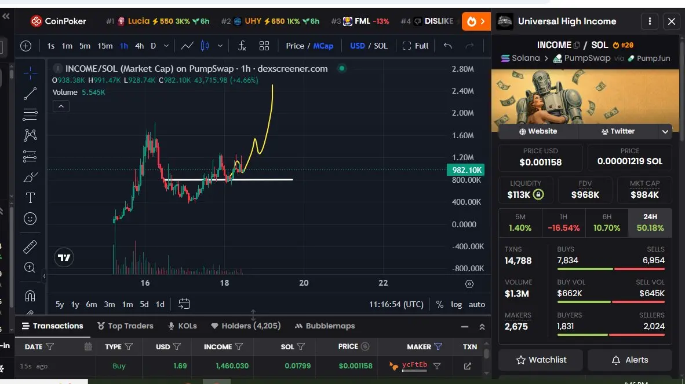Screen dimensions: 685x384
Task: Open more timeframes dropdown
Action: 166,46
